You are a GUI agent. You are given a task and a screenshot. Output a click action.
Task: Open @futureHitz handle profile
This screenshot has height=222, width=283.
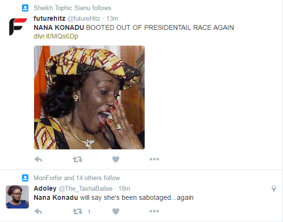(84, 18)
